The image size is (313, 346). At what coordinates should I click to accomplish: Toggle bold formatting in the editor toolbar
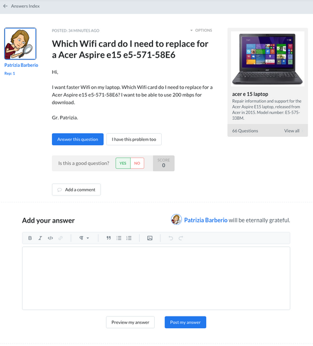30,238
